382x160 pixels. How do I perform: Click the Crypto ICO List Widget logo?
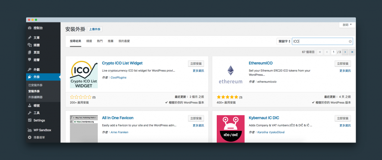pos(84,74)
